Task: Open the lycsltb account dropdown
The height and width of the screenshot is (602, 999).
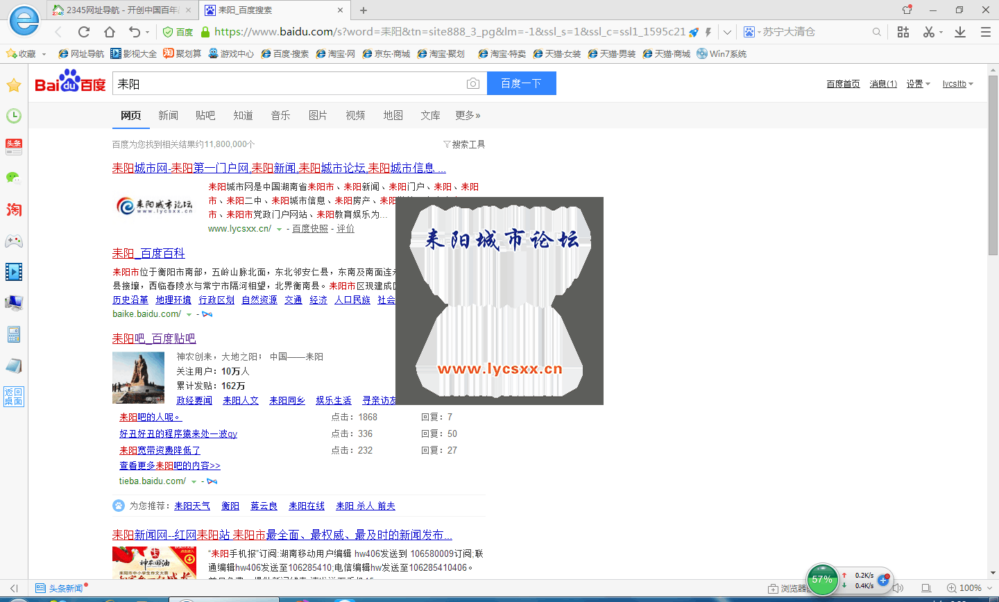Action: (x=958, y=84)
